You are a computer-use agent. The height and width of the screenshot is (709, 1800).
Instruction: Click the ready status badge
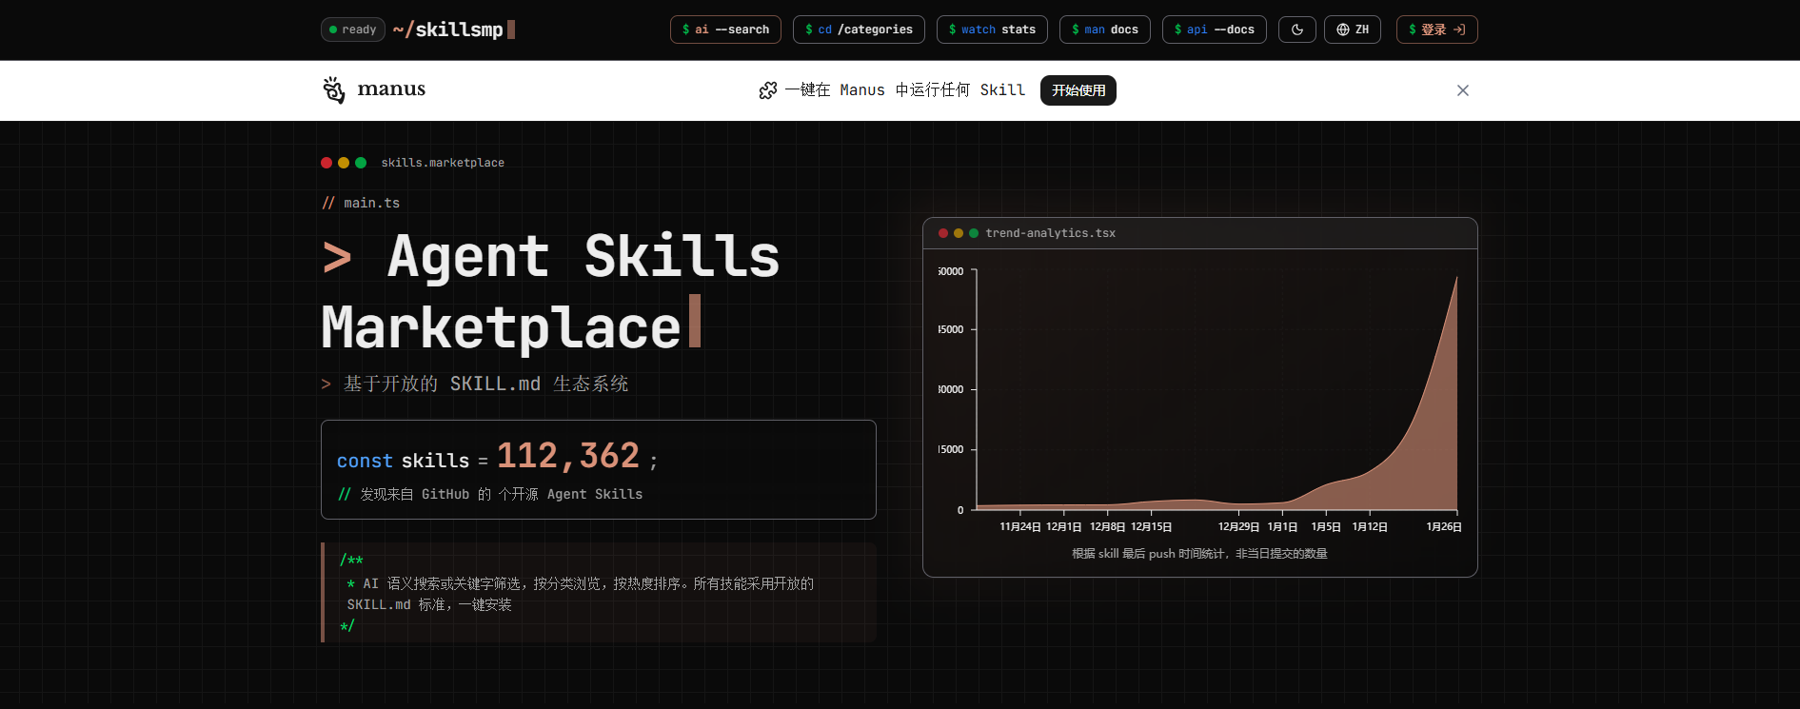(353, 30)
